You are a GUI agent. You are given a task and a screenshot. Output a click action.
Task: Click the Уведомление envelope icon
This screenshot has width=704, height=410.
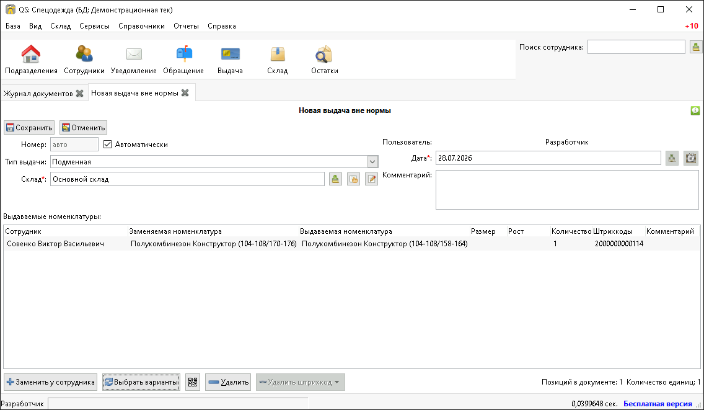tap(133, 60)
